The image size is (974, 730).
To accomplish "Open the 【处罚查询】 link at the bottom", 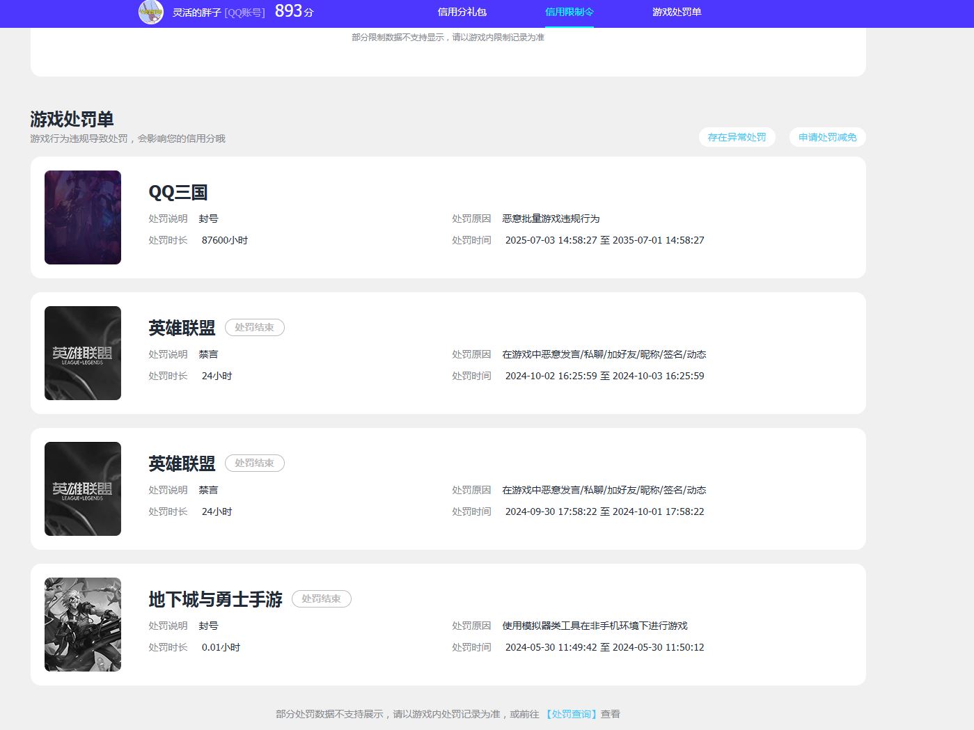I will point(571,714).
